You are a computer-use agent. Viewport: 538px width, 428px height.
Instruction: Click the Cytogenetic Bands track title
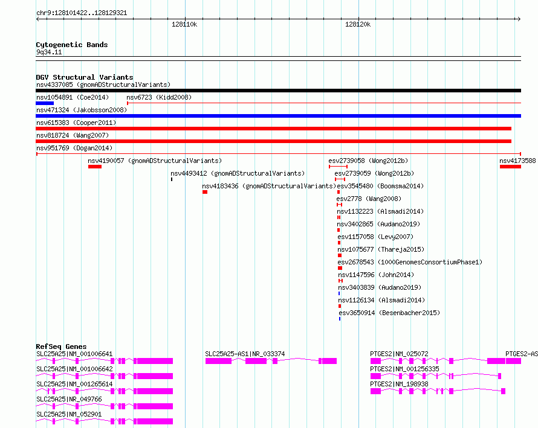pyautogui.click(x=72, y=45)
